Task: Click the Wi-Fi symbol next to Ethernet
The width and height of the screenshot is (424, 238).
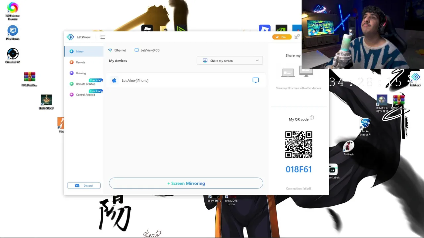Action: (x=110, y=50)
